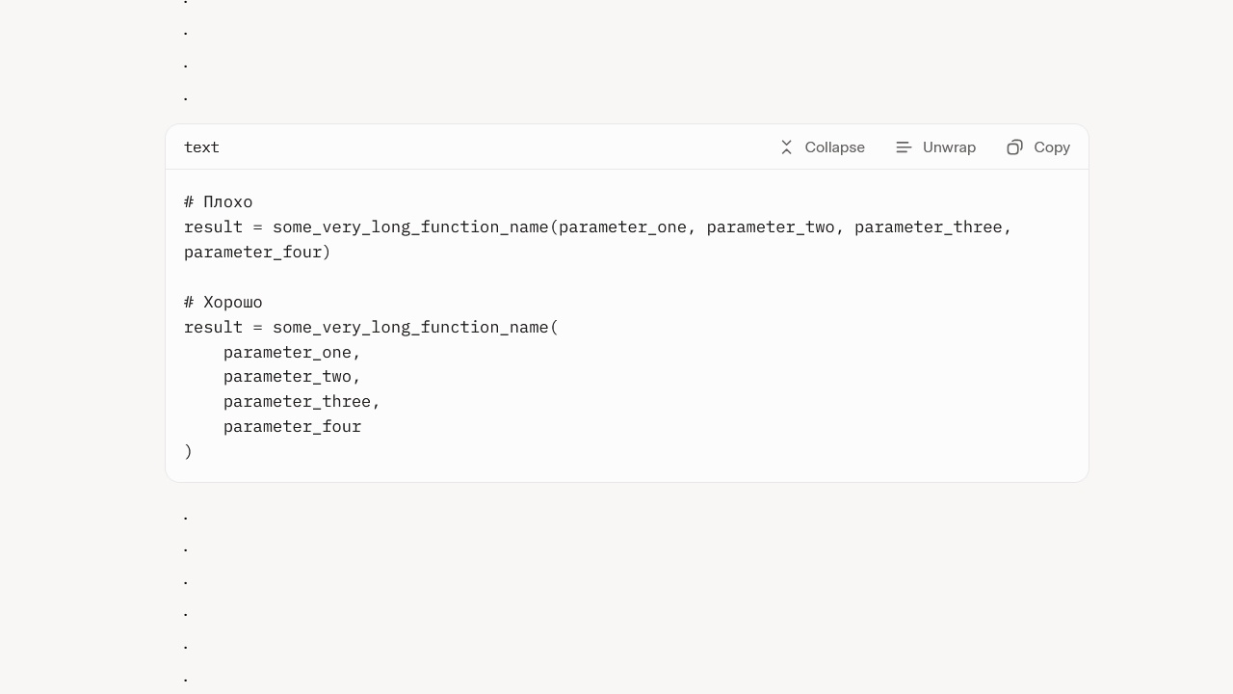The image size is (1233, 694).
Task: Click parameter_two in the long single-line call
Action: click(771, 227)
